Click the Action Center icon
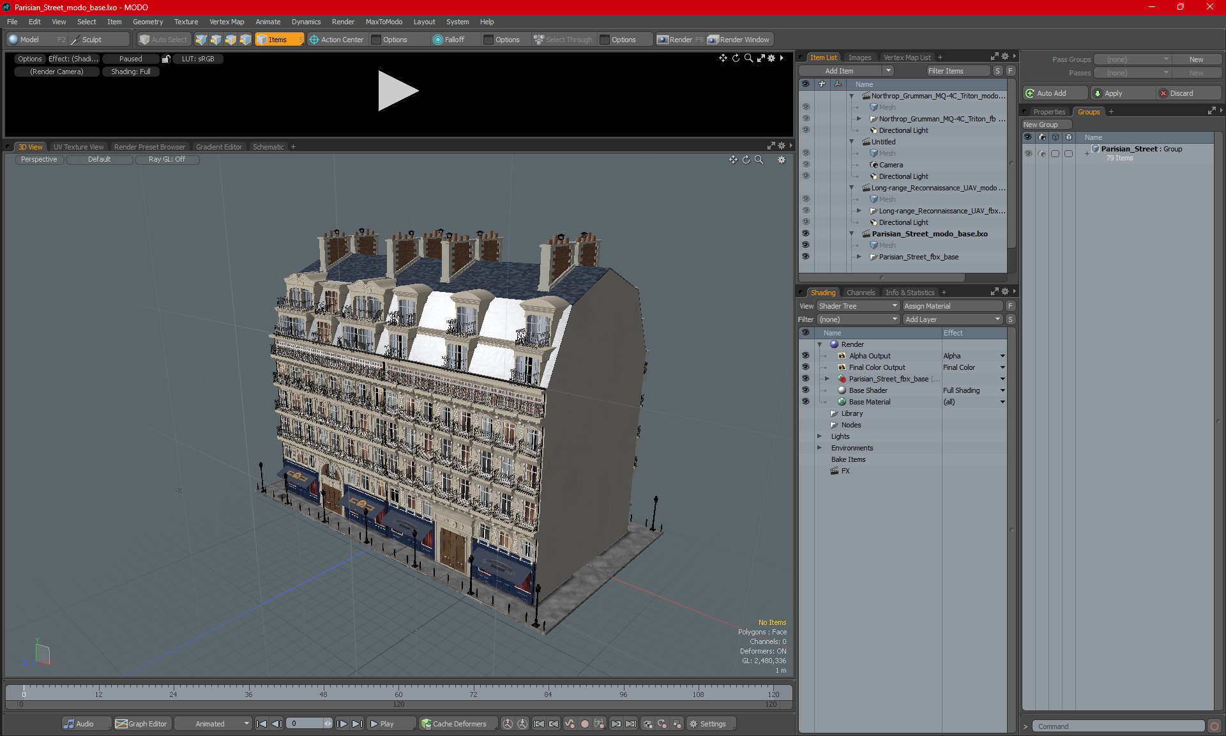Image resolution: width=1226 pixels, height=736 pixels. pos(314,40)
